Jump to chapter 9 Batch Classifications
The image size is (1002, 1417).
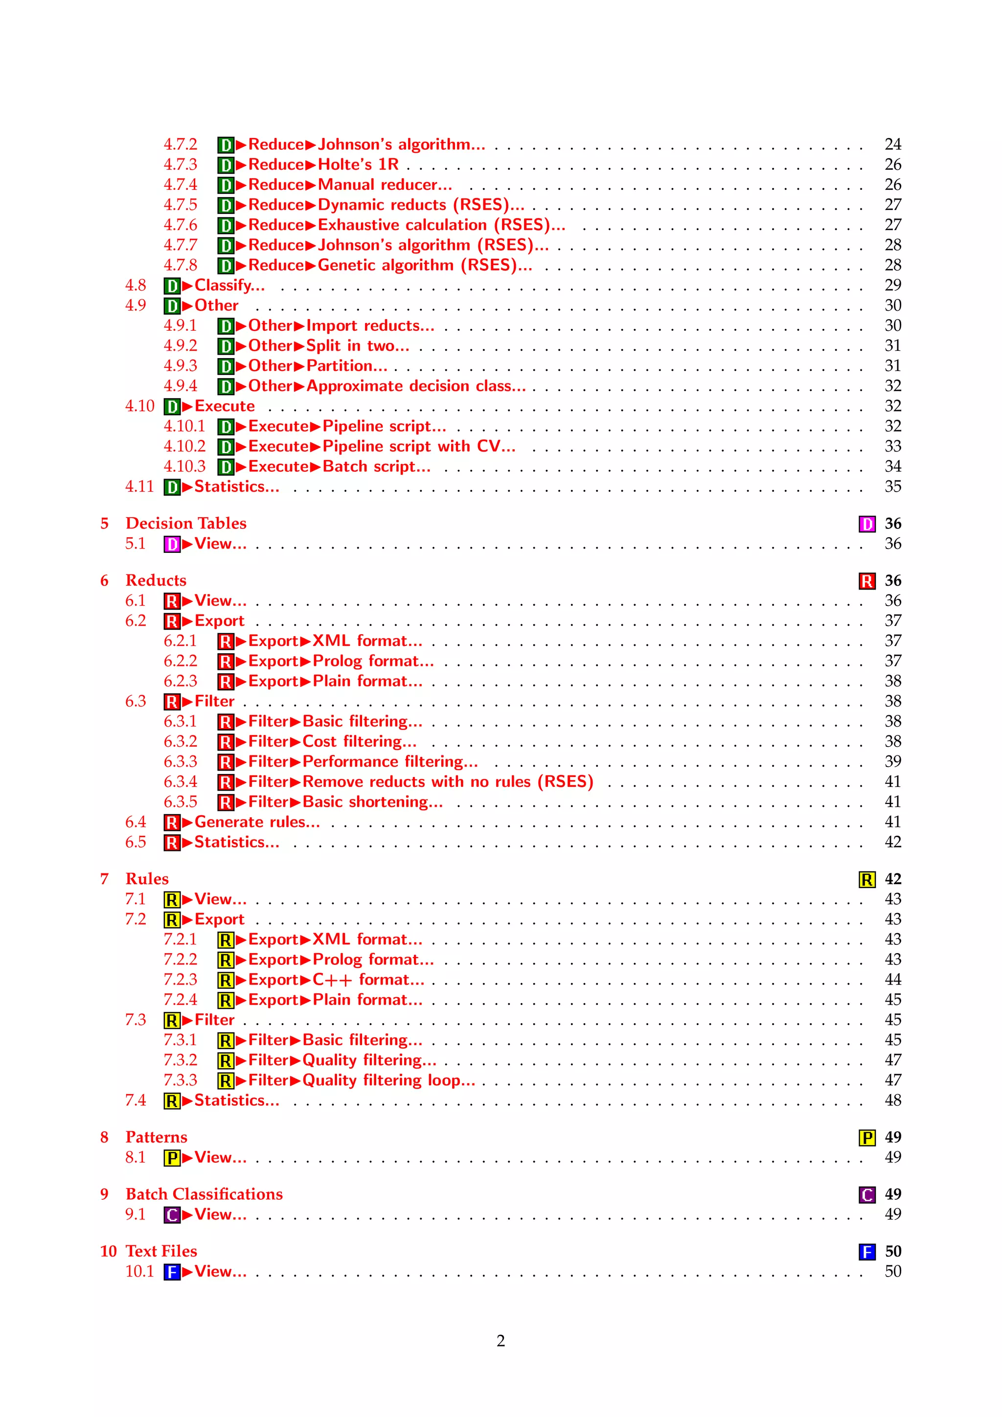point(204,1194)
